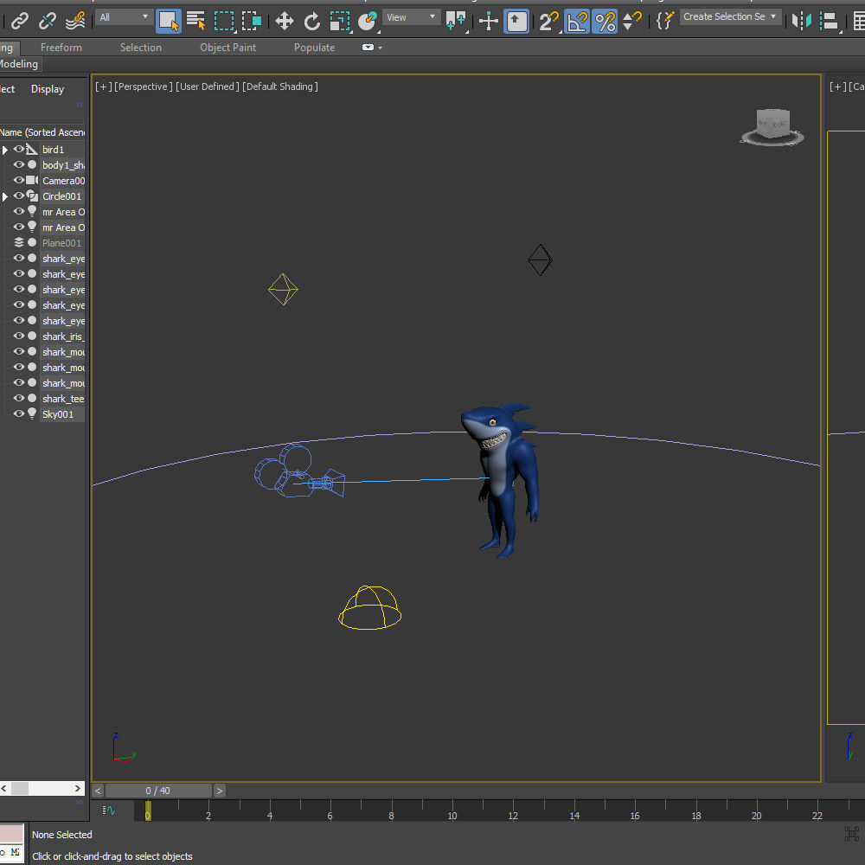The height and width of the screenshot is (865, 865).
Task: Toggle Plane001 visibility icon
Action: pos(19,242)
